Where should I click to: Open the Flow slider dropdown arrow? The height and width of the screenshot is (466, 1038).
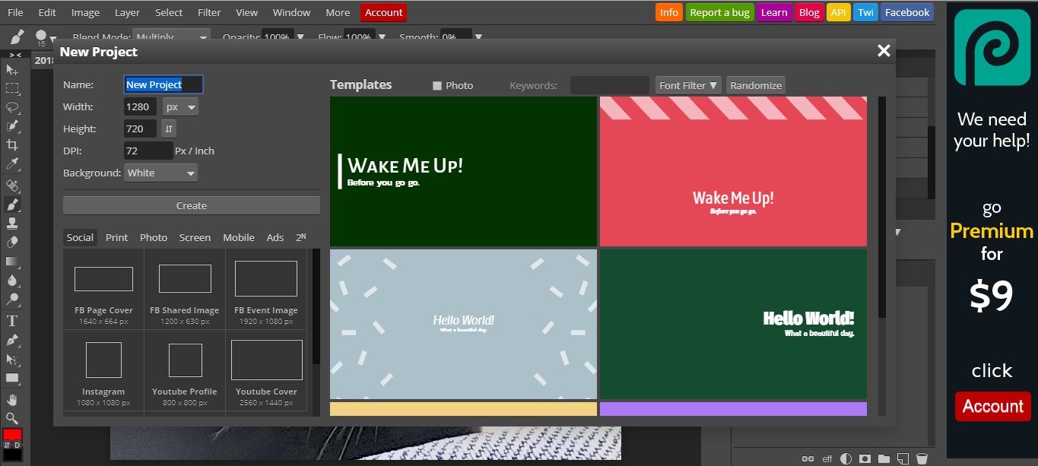383,36
